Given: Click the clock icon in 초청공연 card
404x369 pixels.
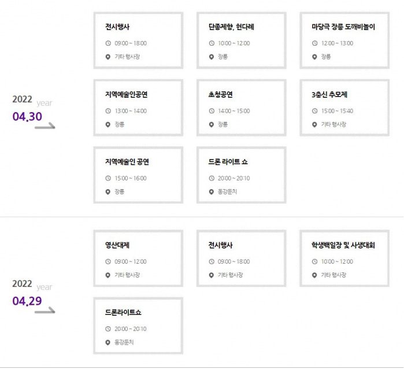Looking at the screenshot, I should (x=212, y=110).
